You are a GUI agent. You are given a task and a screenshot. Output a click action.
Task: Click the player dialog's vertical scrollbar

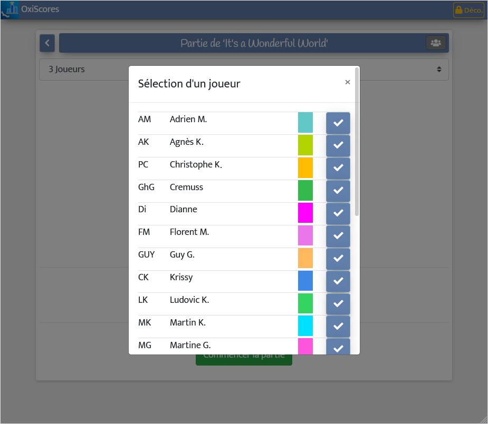pos(357,142)
